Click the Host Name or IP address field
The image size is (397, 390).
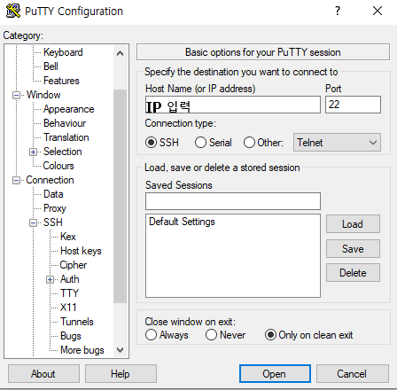(233, 105)
